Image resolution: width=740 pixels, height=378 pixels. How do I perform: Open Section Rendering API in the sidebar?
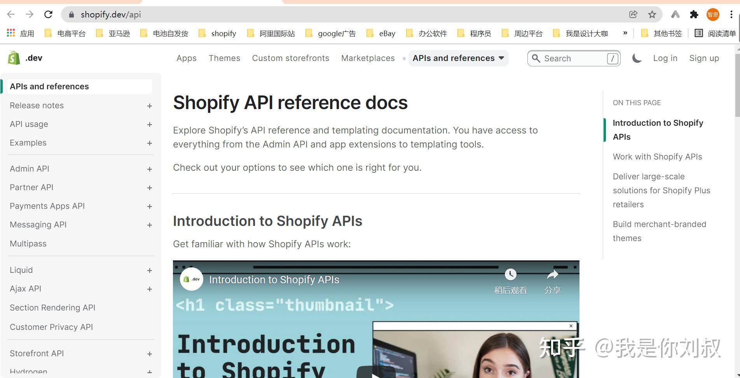pos(52,308)
